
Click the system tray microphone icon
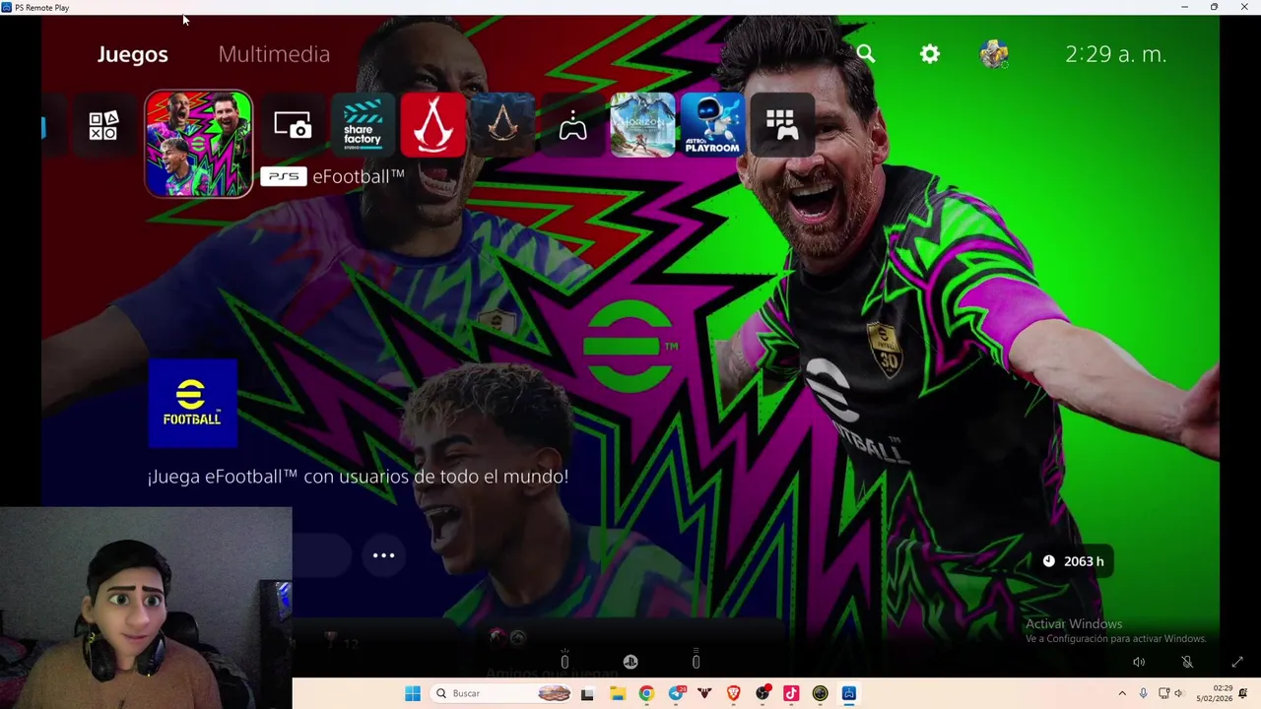(x=1143, y=693)
